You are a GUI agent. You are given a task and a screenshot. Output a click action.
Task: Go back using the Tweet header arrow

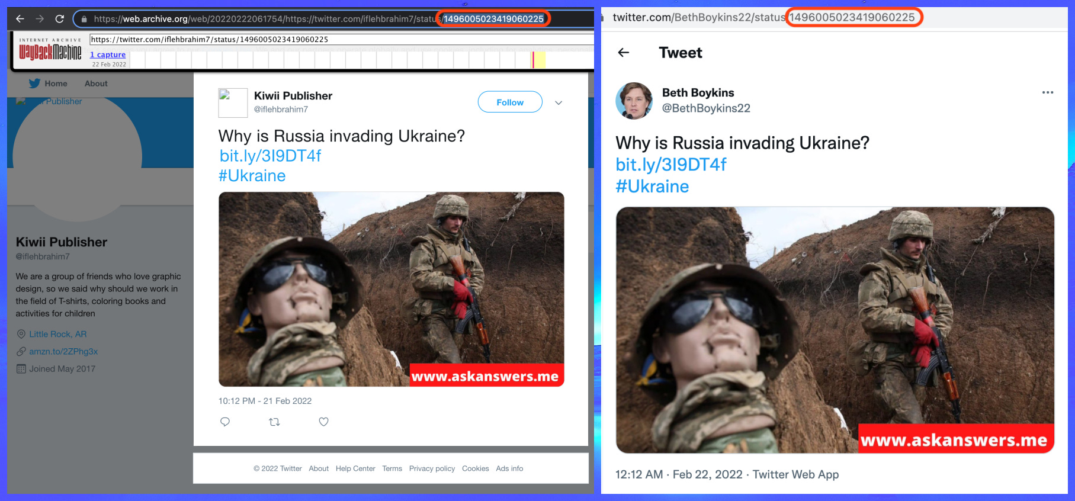(x=623, y=53)
